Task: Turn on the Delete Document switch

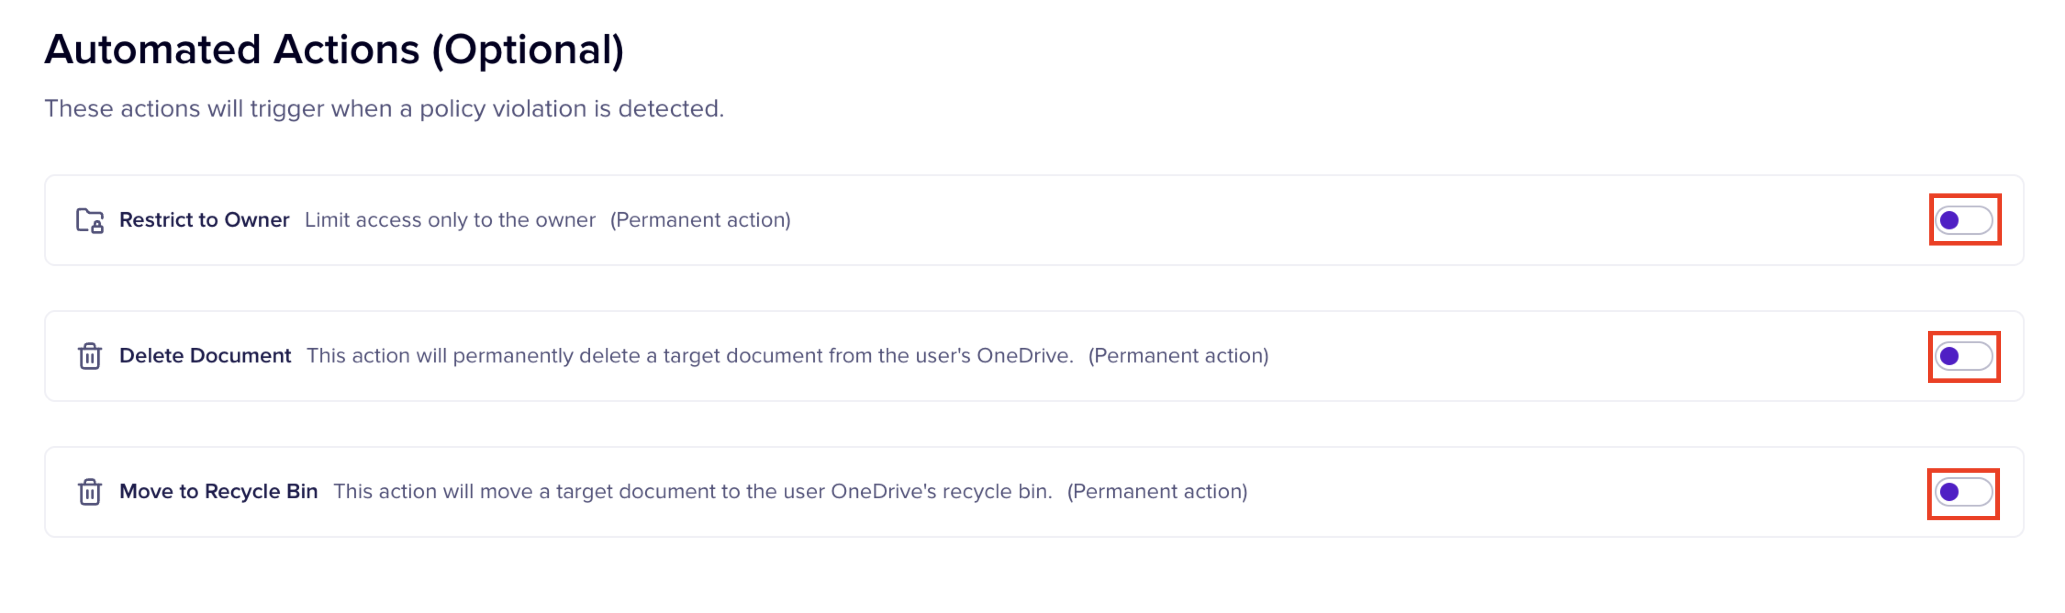Action: (x=1963, y=356)
